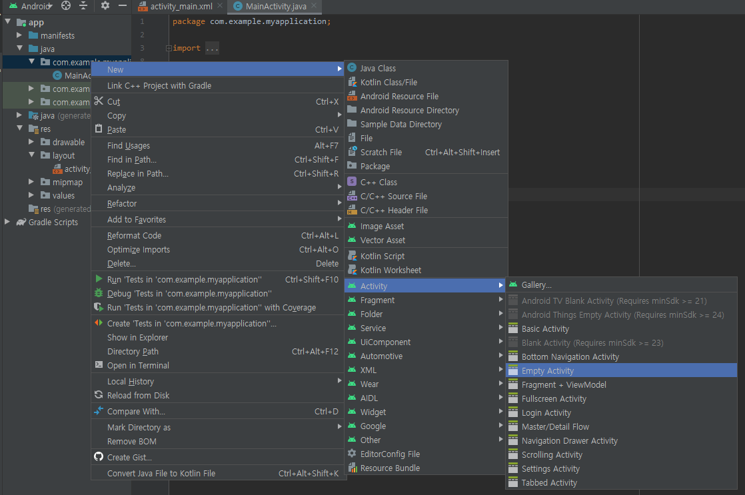Select Find Usages in context menu
745x495 pixels.
pyautogui.click(x=218, y=146)
